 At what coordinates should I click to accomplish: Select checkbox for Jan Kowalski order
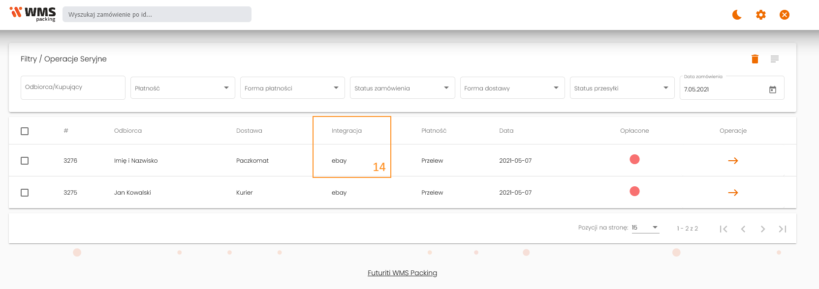(25, 193)
